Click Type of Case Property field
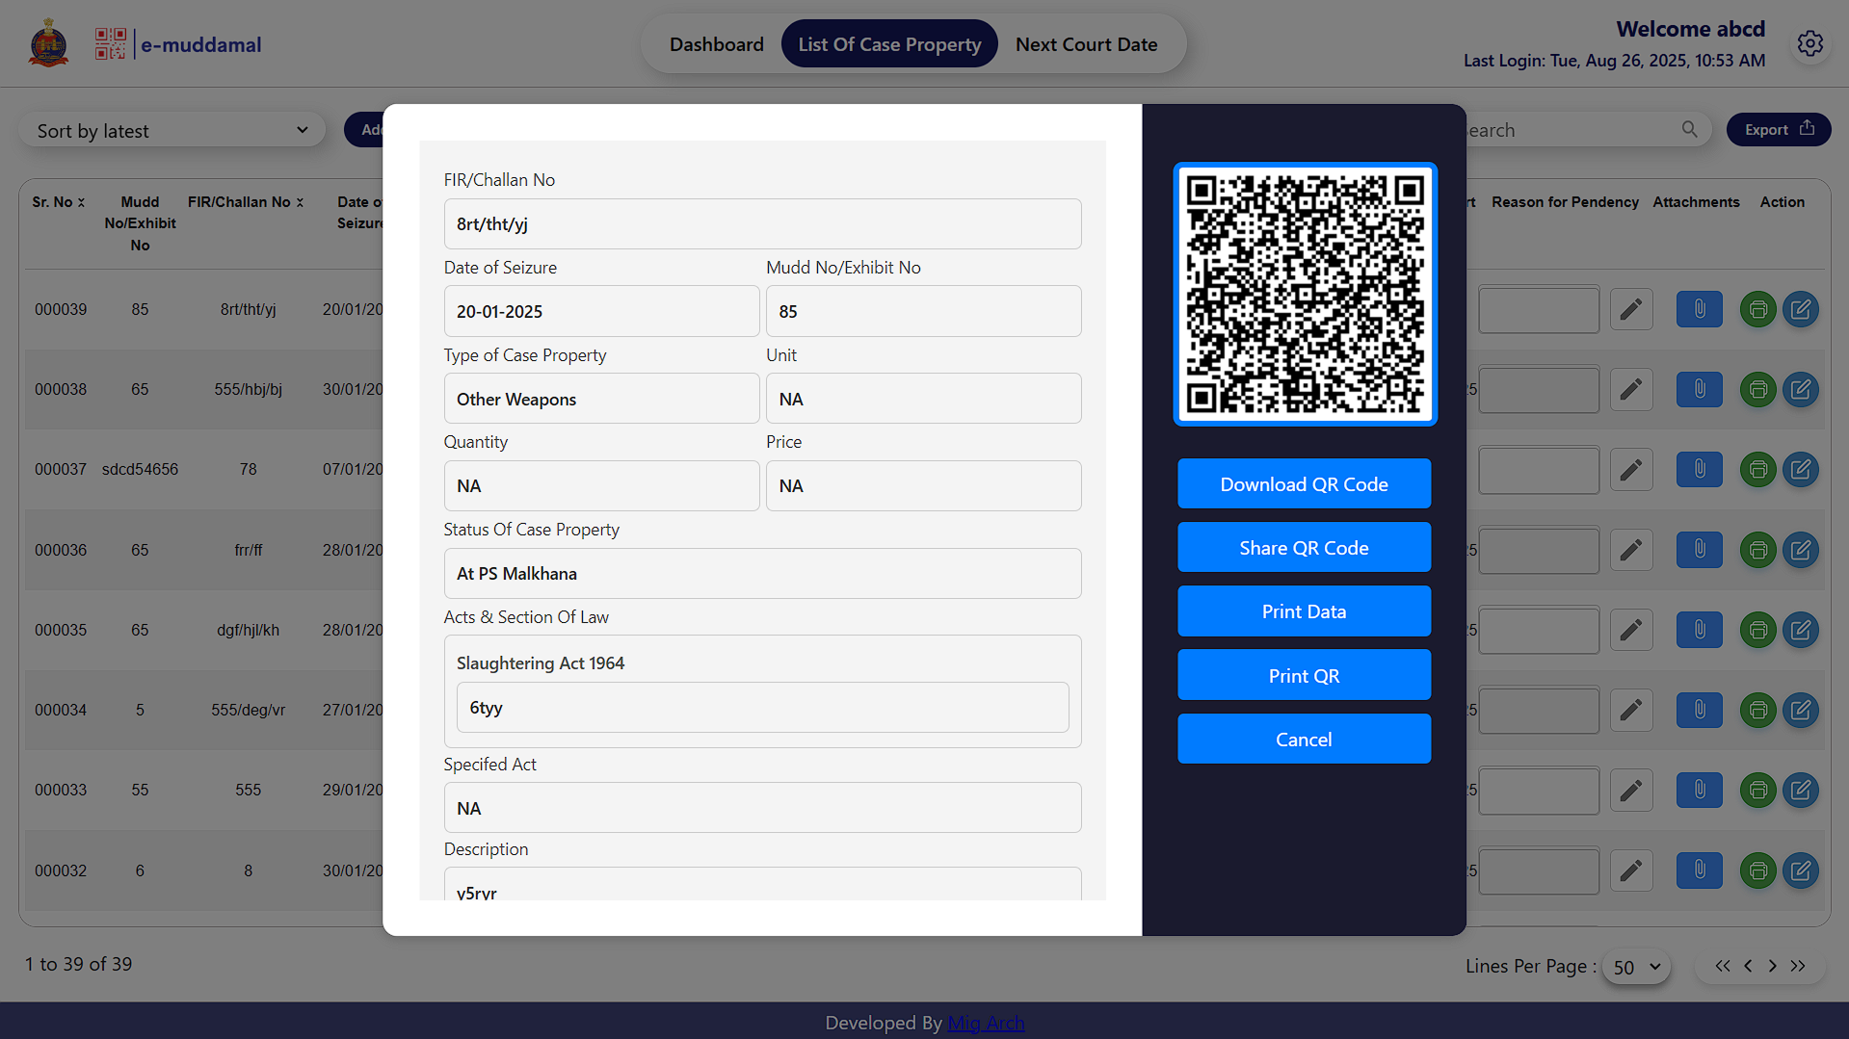 pos(601,399)
